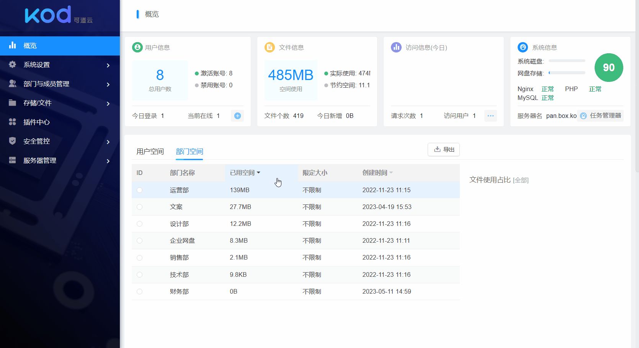Click the green user info icon
The height and width of the screenshot is (348, 639).
137,47
